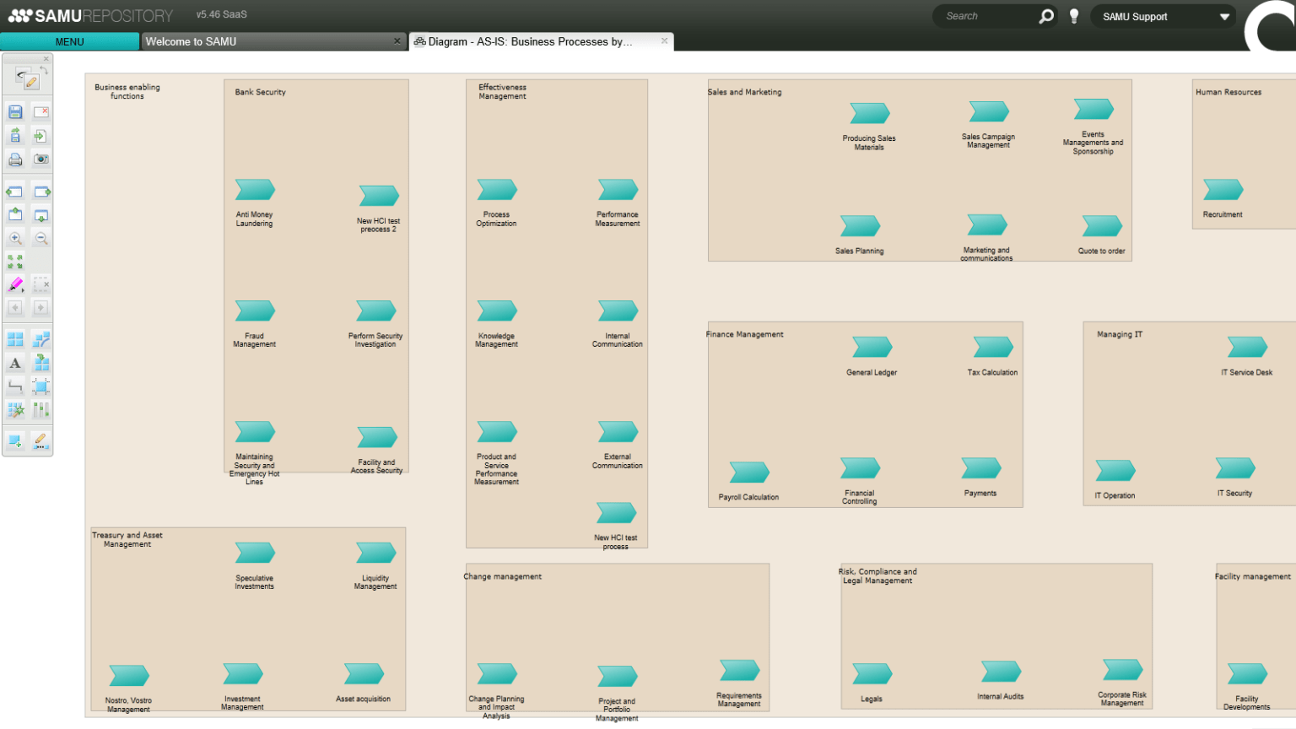Open the MENU panel
This screenshot has height=729, width=1296.
69,41
